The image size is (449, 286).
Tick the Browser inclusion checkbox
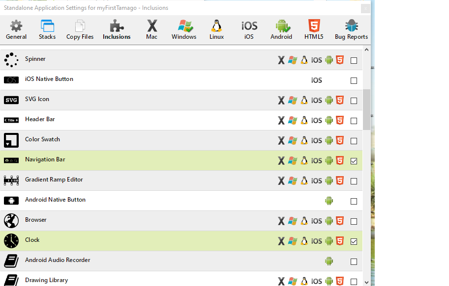354,221
